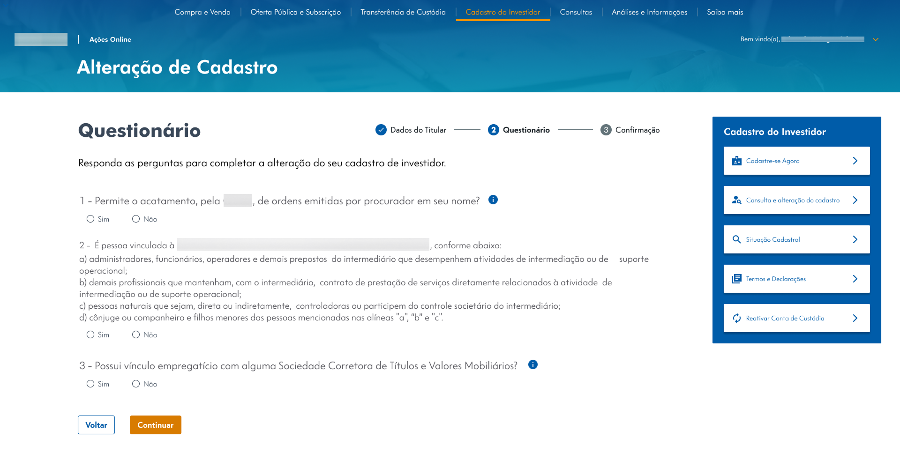Open Cadastro do Investidor menu
The width and height of the screenshot is (900, 468).
pyautogui.click(x=503, y=12)
